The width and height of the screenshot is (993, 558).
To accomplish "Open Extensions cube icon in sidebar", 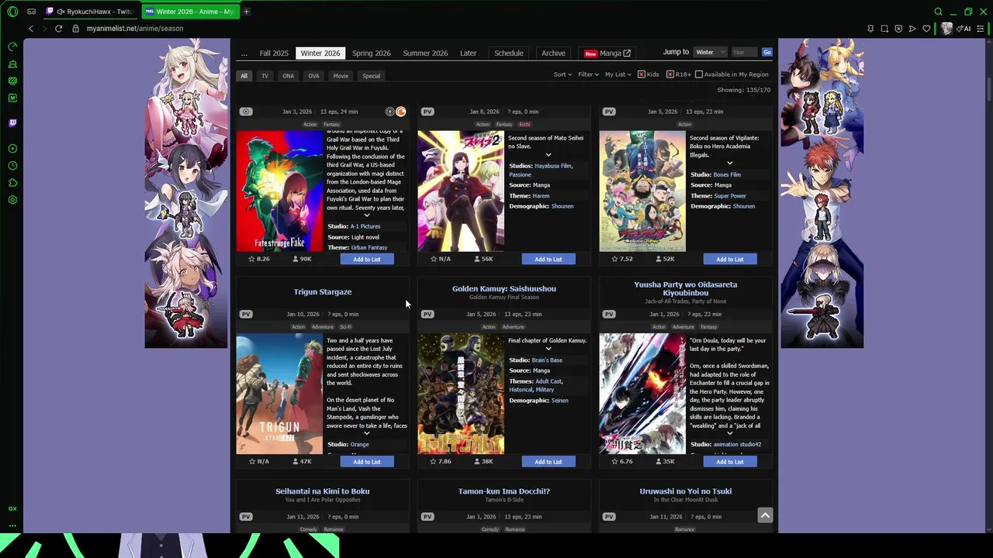I will pyautogui.click(x=12, y=183).
